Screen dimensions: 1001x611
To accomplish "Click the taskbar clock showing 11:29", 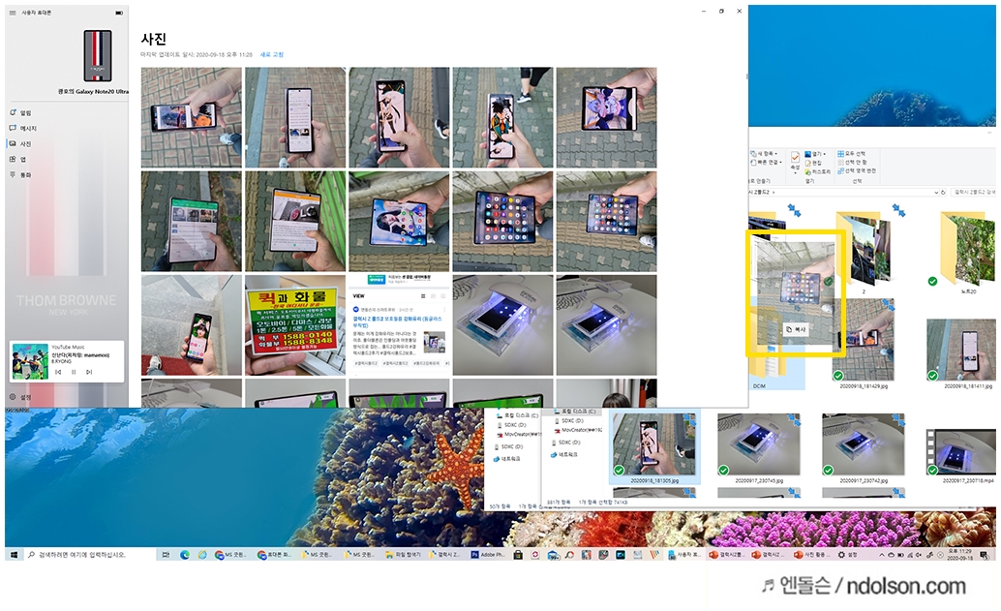I will 959,555.
